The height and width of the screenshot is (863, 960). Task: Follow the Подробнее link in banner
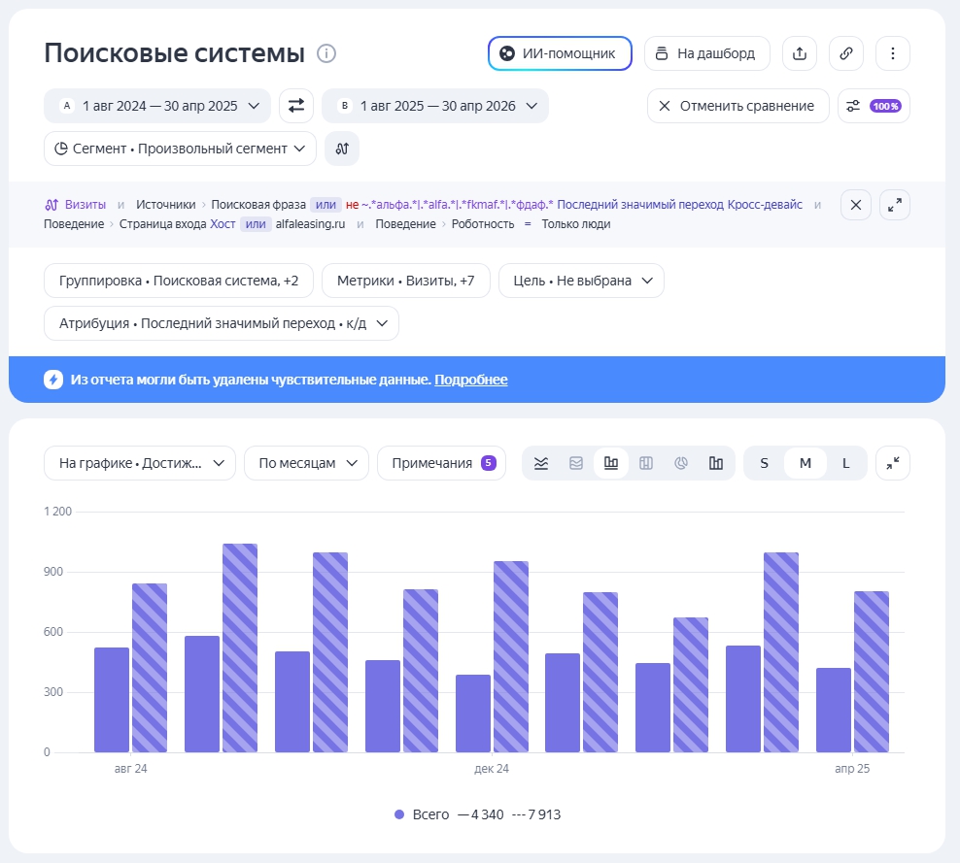471,380
